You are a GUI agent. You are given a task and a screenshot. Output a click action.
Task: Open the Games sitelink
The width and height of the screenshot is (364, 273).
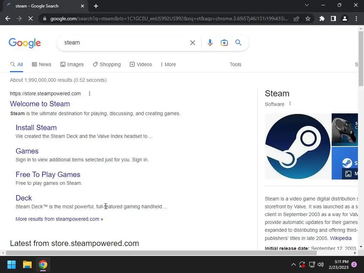pos(27,151)
